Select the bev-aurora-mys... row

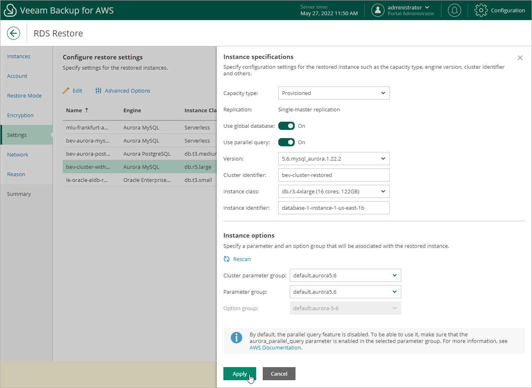click(140, 141)
